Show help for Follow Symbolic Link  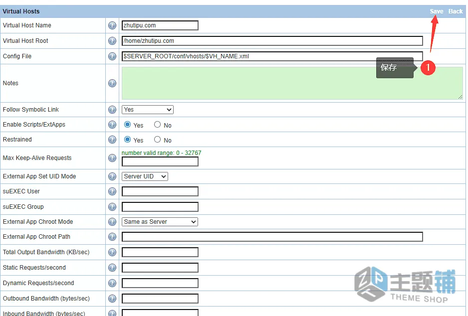[112, 110]
